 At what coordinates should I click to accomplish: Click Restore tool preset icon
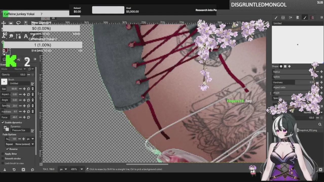point(14,170)
